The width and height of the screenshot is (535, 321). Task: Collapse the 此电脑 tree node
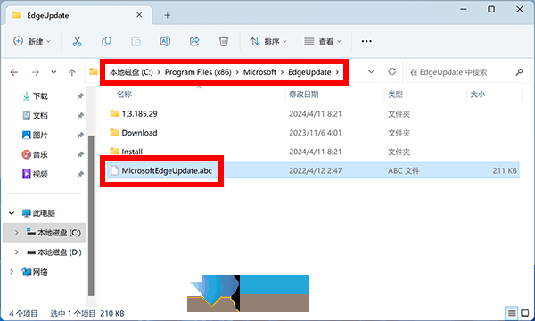point(12,213)
